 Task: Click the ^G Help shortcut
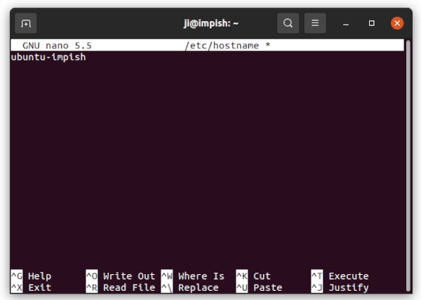pos(31,276)
